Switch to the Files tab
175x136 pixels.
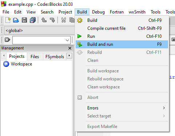pos(35,57)
